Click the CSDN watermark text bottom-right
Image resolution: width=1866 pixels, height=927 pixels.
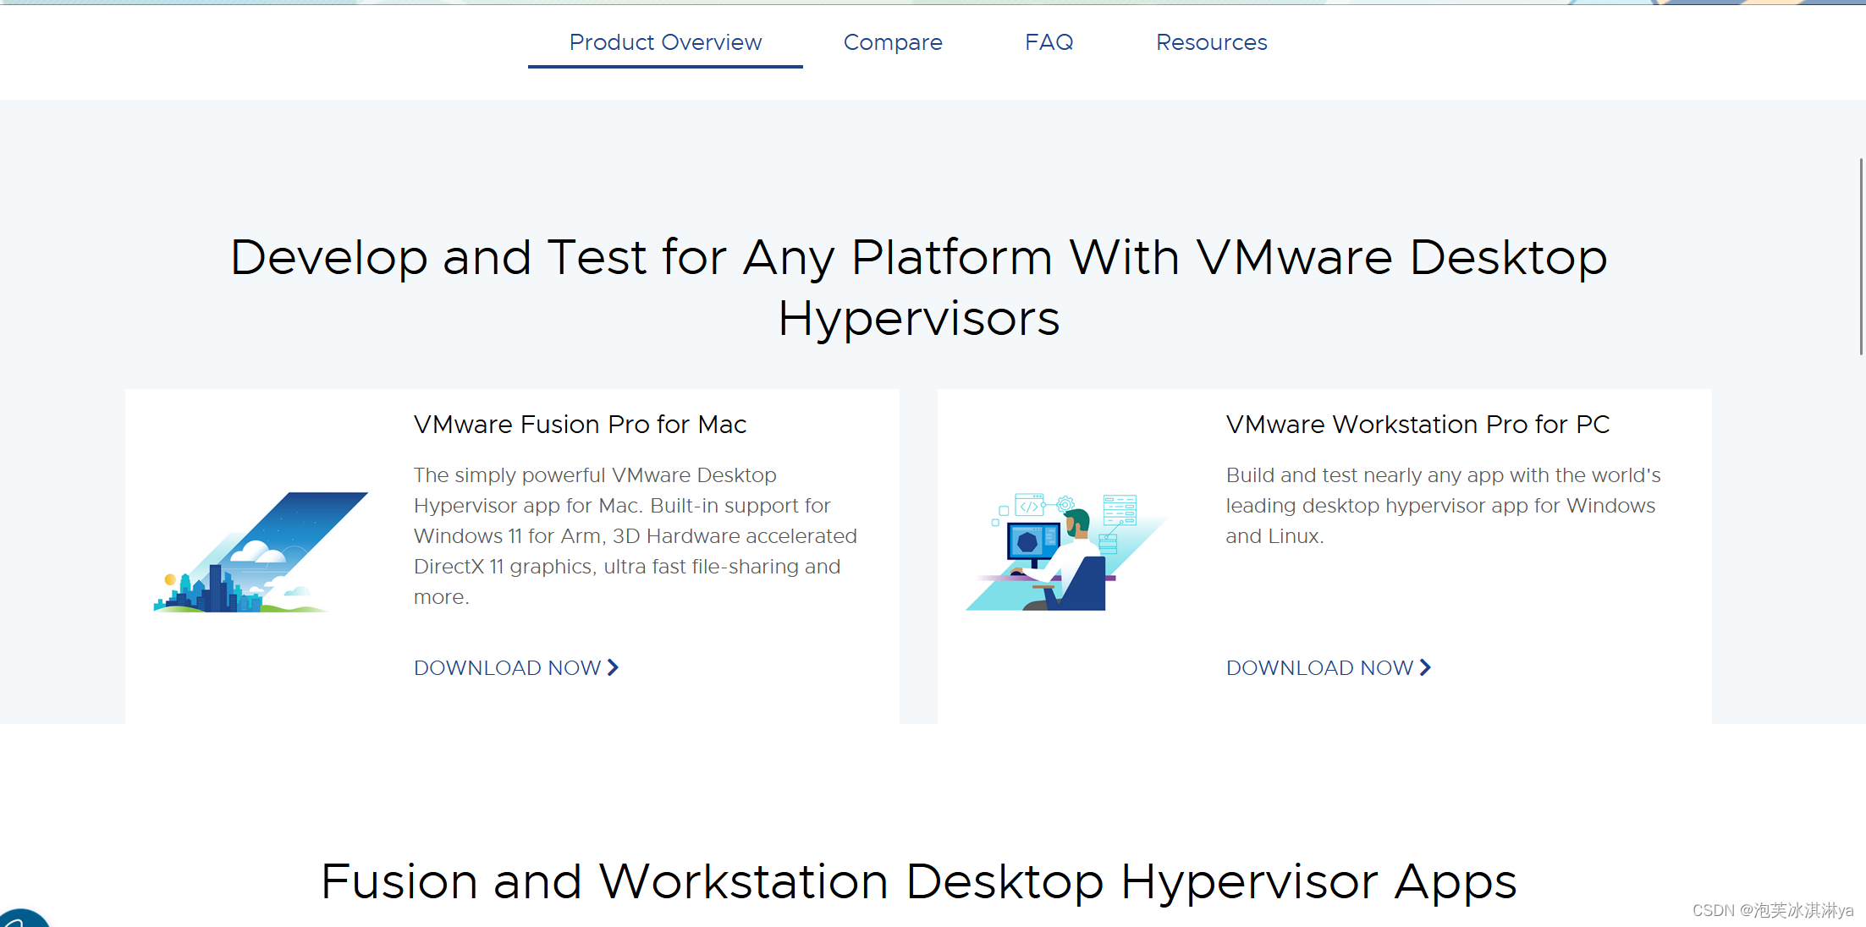tap(1772, 910)
